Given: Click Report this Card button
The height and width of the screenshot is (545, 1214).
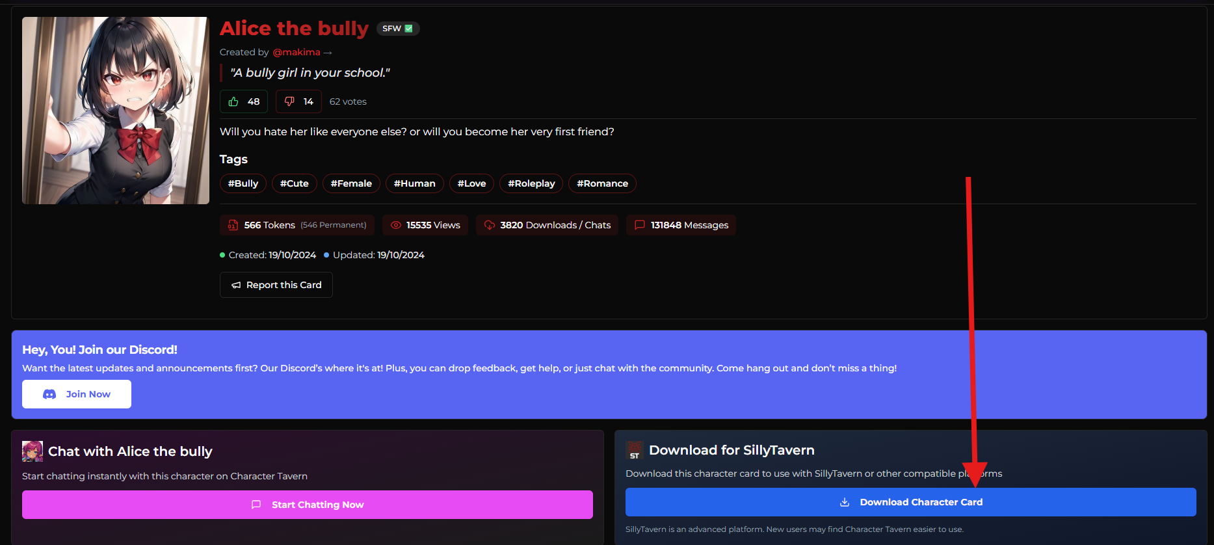Looking at the screenshot, I should 276,285.
